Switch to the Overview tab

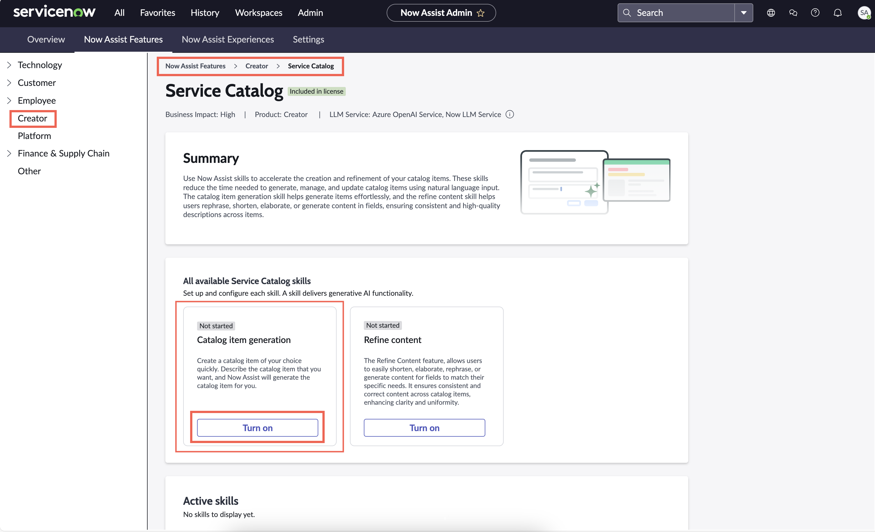(x=46, y=39)
